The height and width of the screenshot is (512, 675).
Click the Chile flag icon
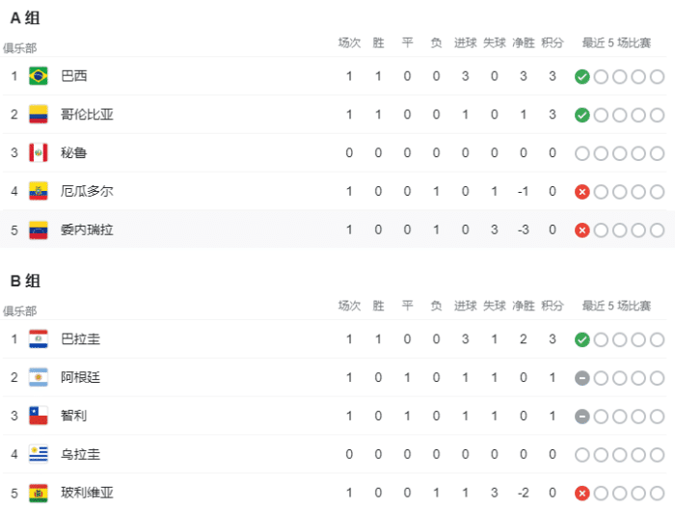tap(39, 416)
